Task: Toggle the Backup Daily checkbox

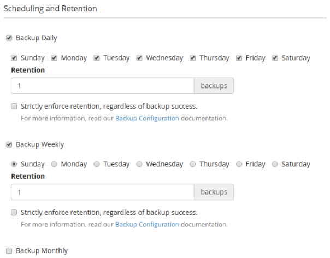Action: [x=9, y=38]
